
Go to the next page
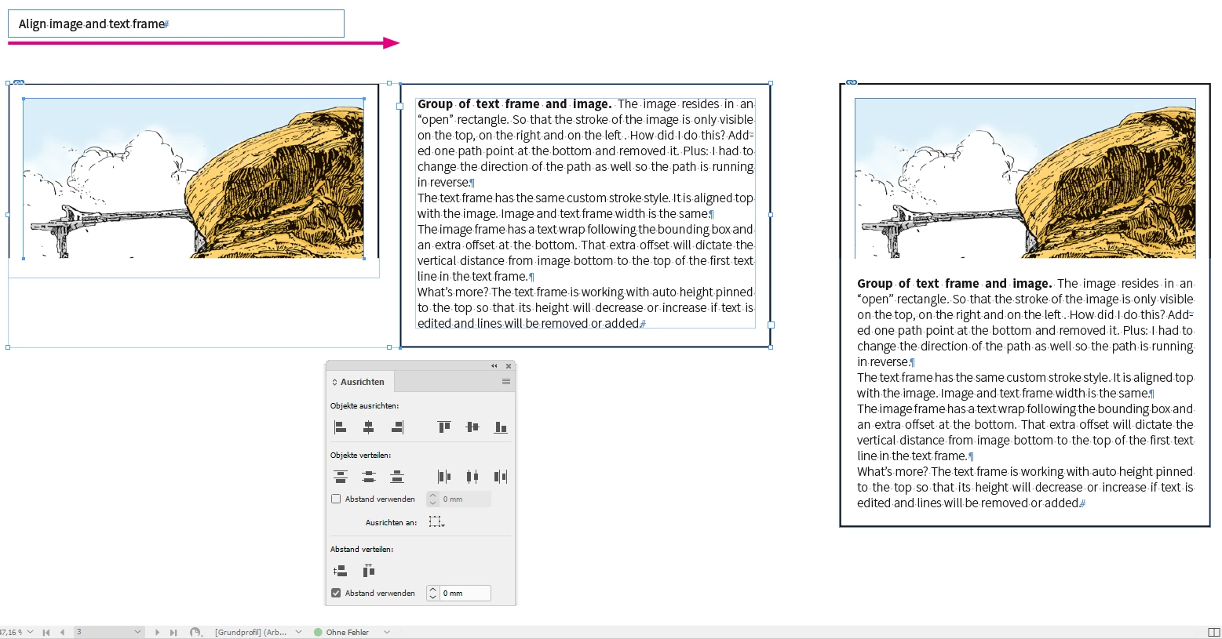(x=157, y=632)
